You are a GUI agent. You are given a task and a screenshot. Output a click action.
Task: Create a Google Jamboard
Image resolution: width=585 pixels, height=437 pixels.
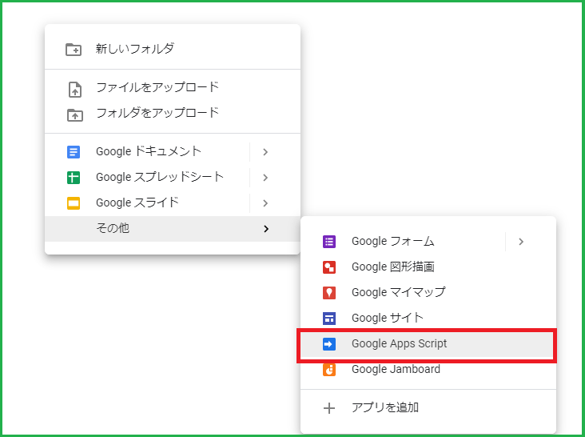click(428, 369)
